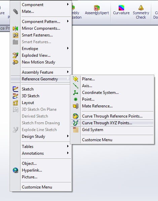The width and height of the screenshot is (158, 201).
Task: Expand the Assembly Feature submenu arrow
Action: [x=68, y=72]
